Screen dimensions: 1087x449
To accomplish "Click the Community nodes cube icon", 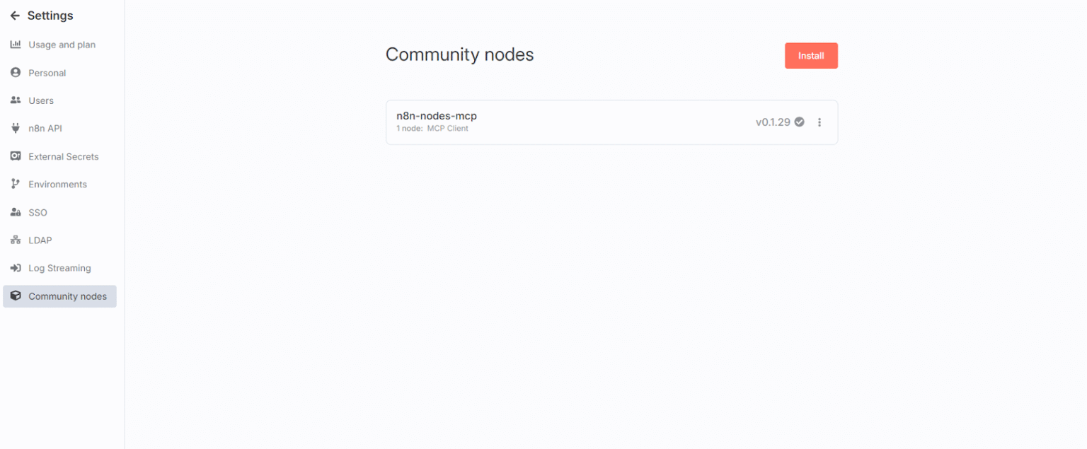I will tap(16, 296).
